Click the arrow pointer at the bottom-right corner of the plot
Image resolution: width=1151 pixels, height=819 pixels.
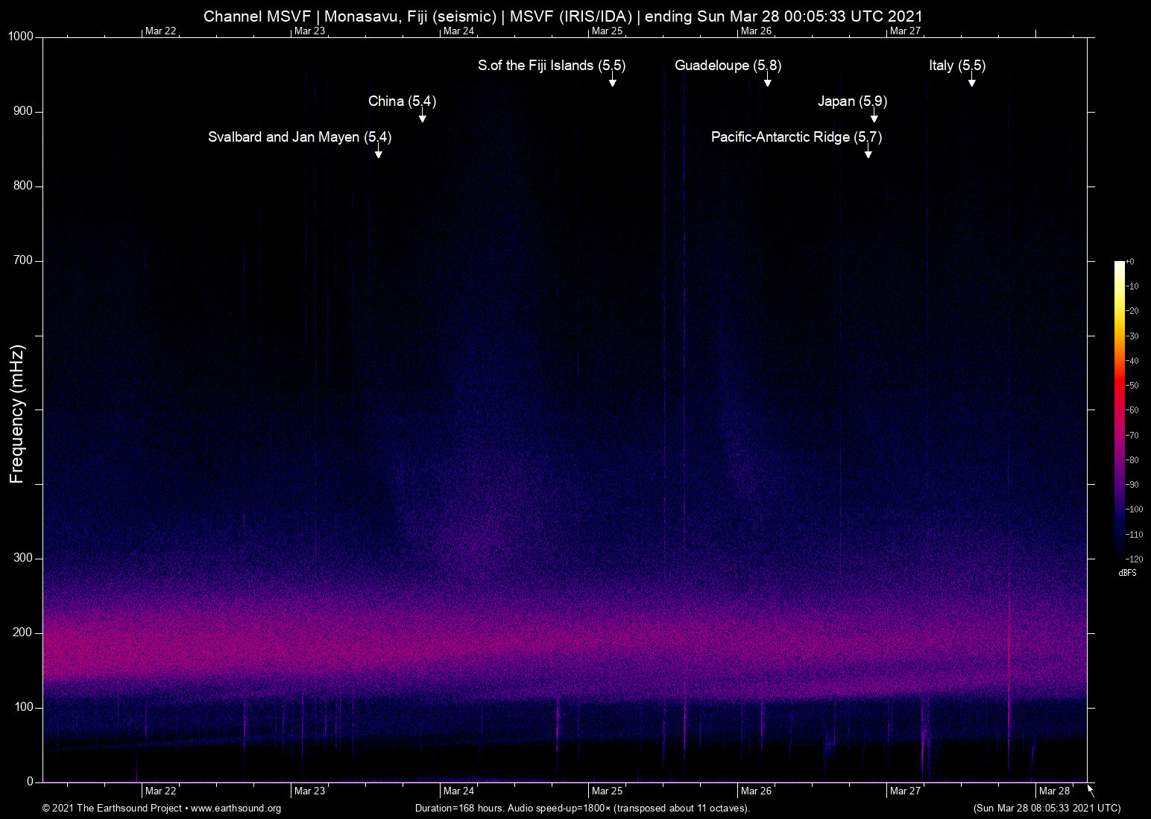(1091, 790)
